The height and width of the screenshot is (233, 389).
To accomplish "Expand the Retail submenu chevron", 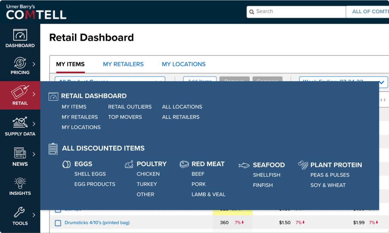I will (34, 94).
